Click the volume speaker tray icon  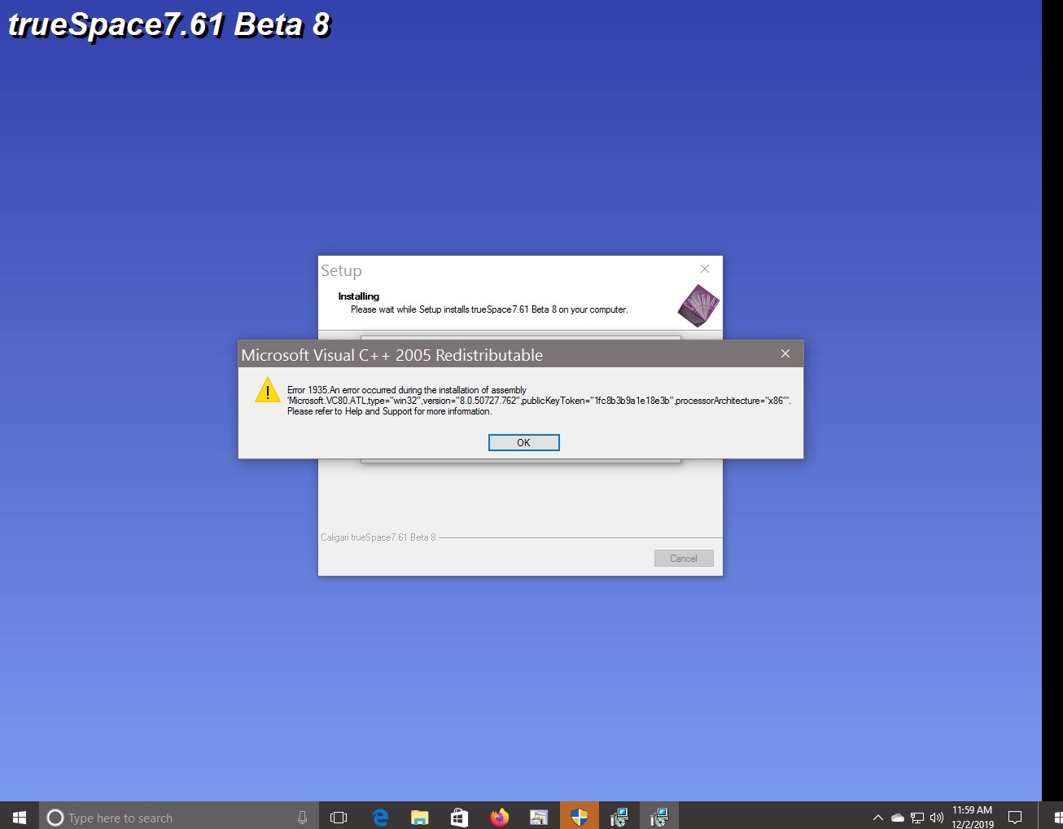937,818
